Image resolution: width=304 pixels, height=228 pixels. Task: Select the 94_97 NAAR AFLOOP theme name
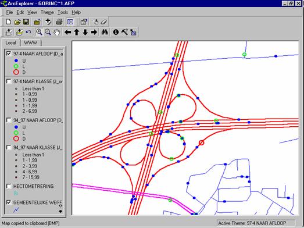click(x=38, y=120)
